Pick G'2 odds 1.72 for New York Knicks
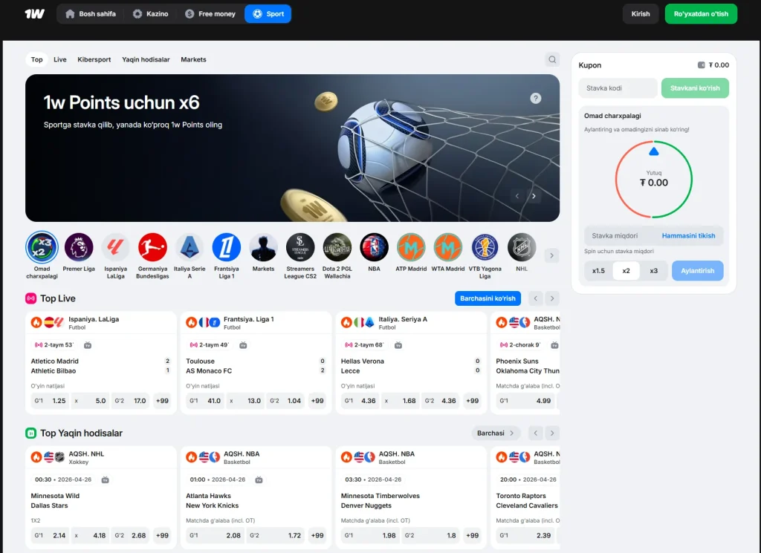Image resolution: width=761 pixels, height=553 pixels. pos(275,535)
